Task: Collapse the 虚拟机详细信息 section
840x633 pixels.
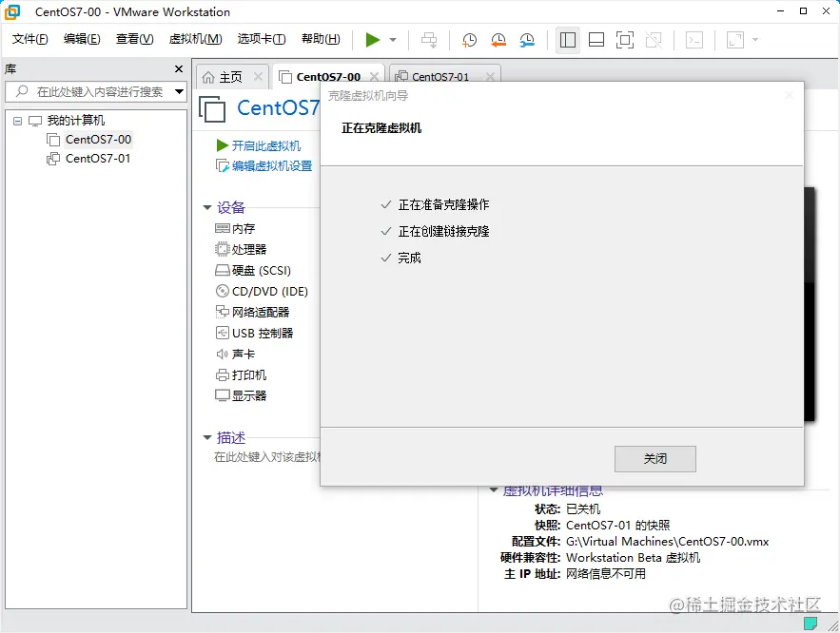Action: [494, 490]
